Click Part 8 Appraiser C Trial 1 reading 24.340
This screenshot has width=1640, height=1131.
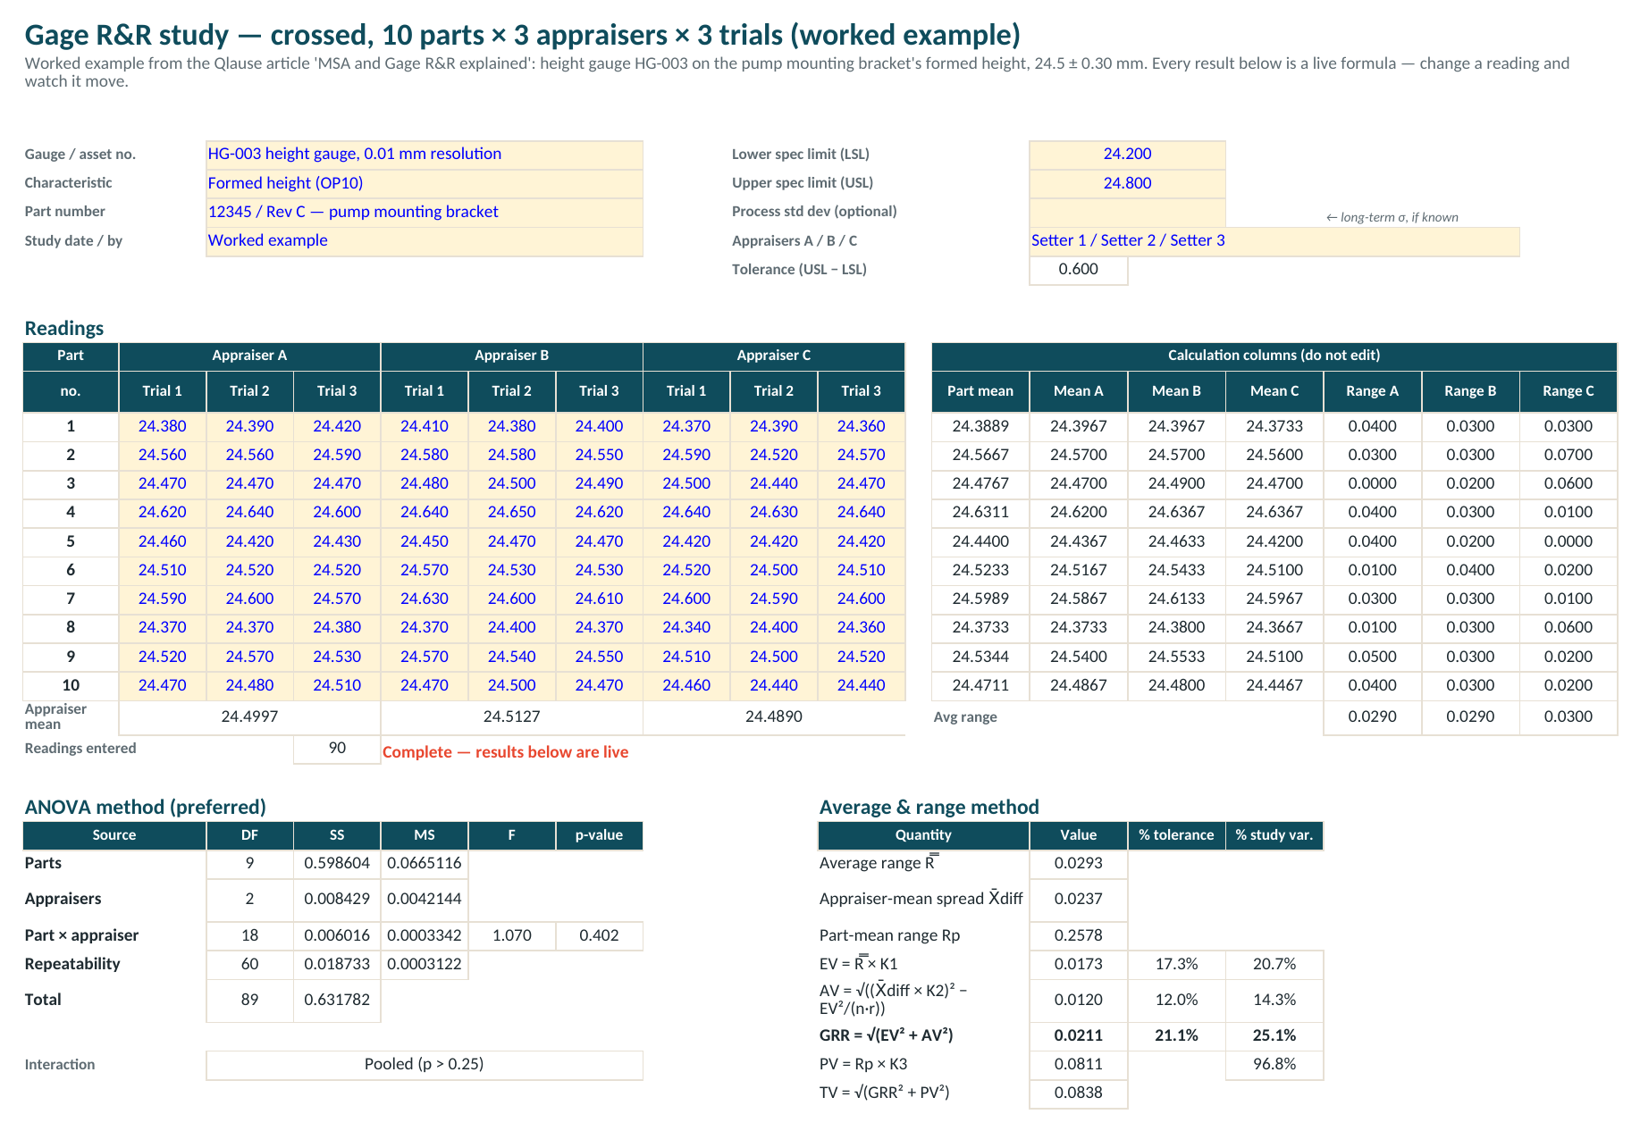click(x=686, y=628)
